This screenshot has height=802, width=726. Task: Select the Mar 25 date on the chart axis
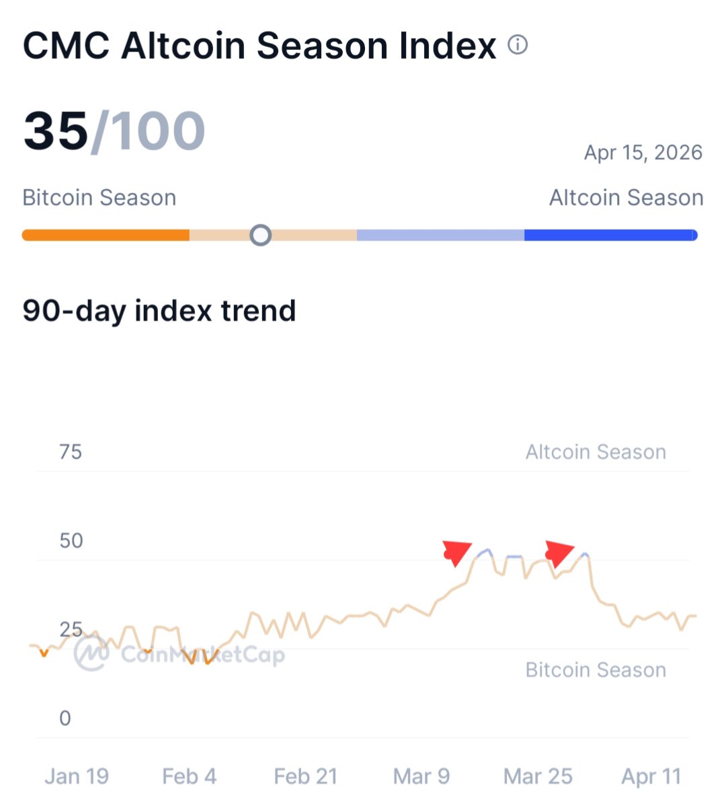(538, 776)
